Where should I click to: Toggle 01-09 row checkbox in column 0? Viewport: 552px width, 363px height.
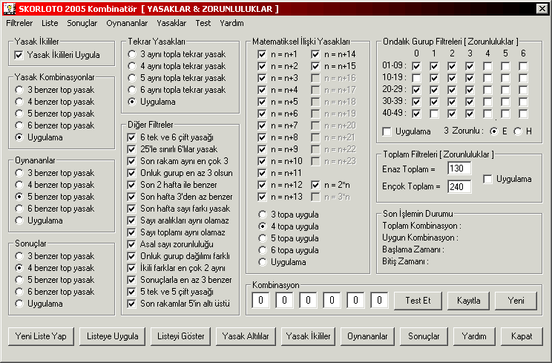click(x=416, y=66)
